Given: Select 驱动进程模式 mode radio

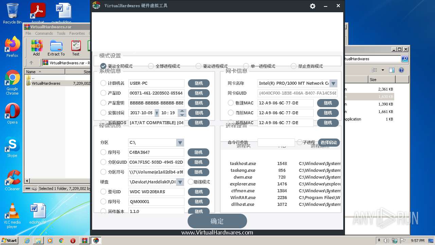Looking at the screenshot, I should 198,66.
